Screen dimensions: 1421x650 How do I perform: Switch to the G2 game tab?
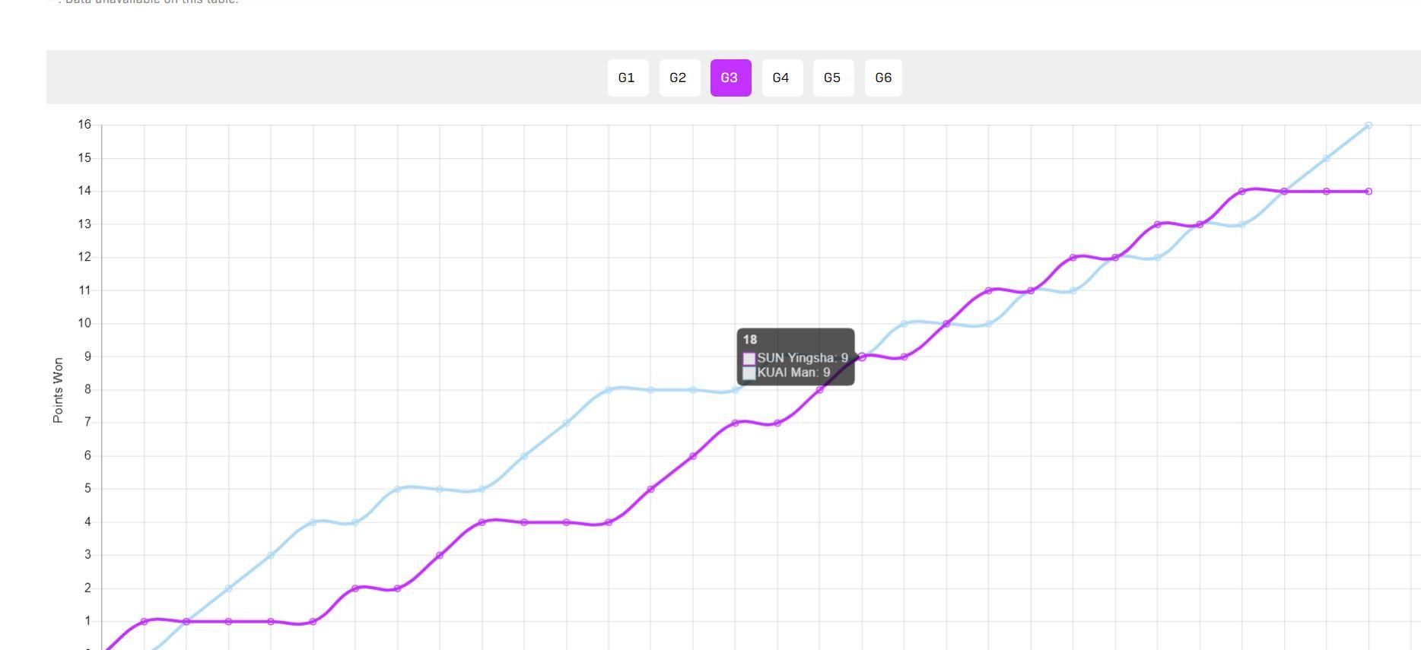click(679, 78)
